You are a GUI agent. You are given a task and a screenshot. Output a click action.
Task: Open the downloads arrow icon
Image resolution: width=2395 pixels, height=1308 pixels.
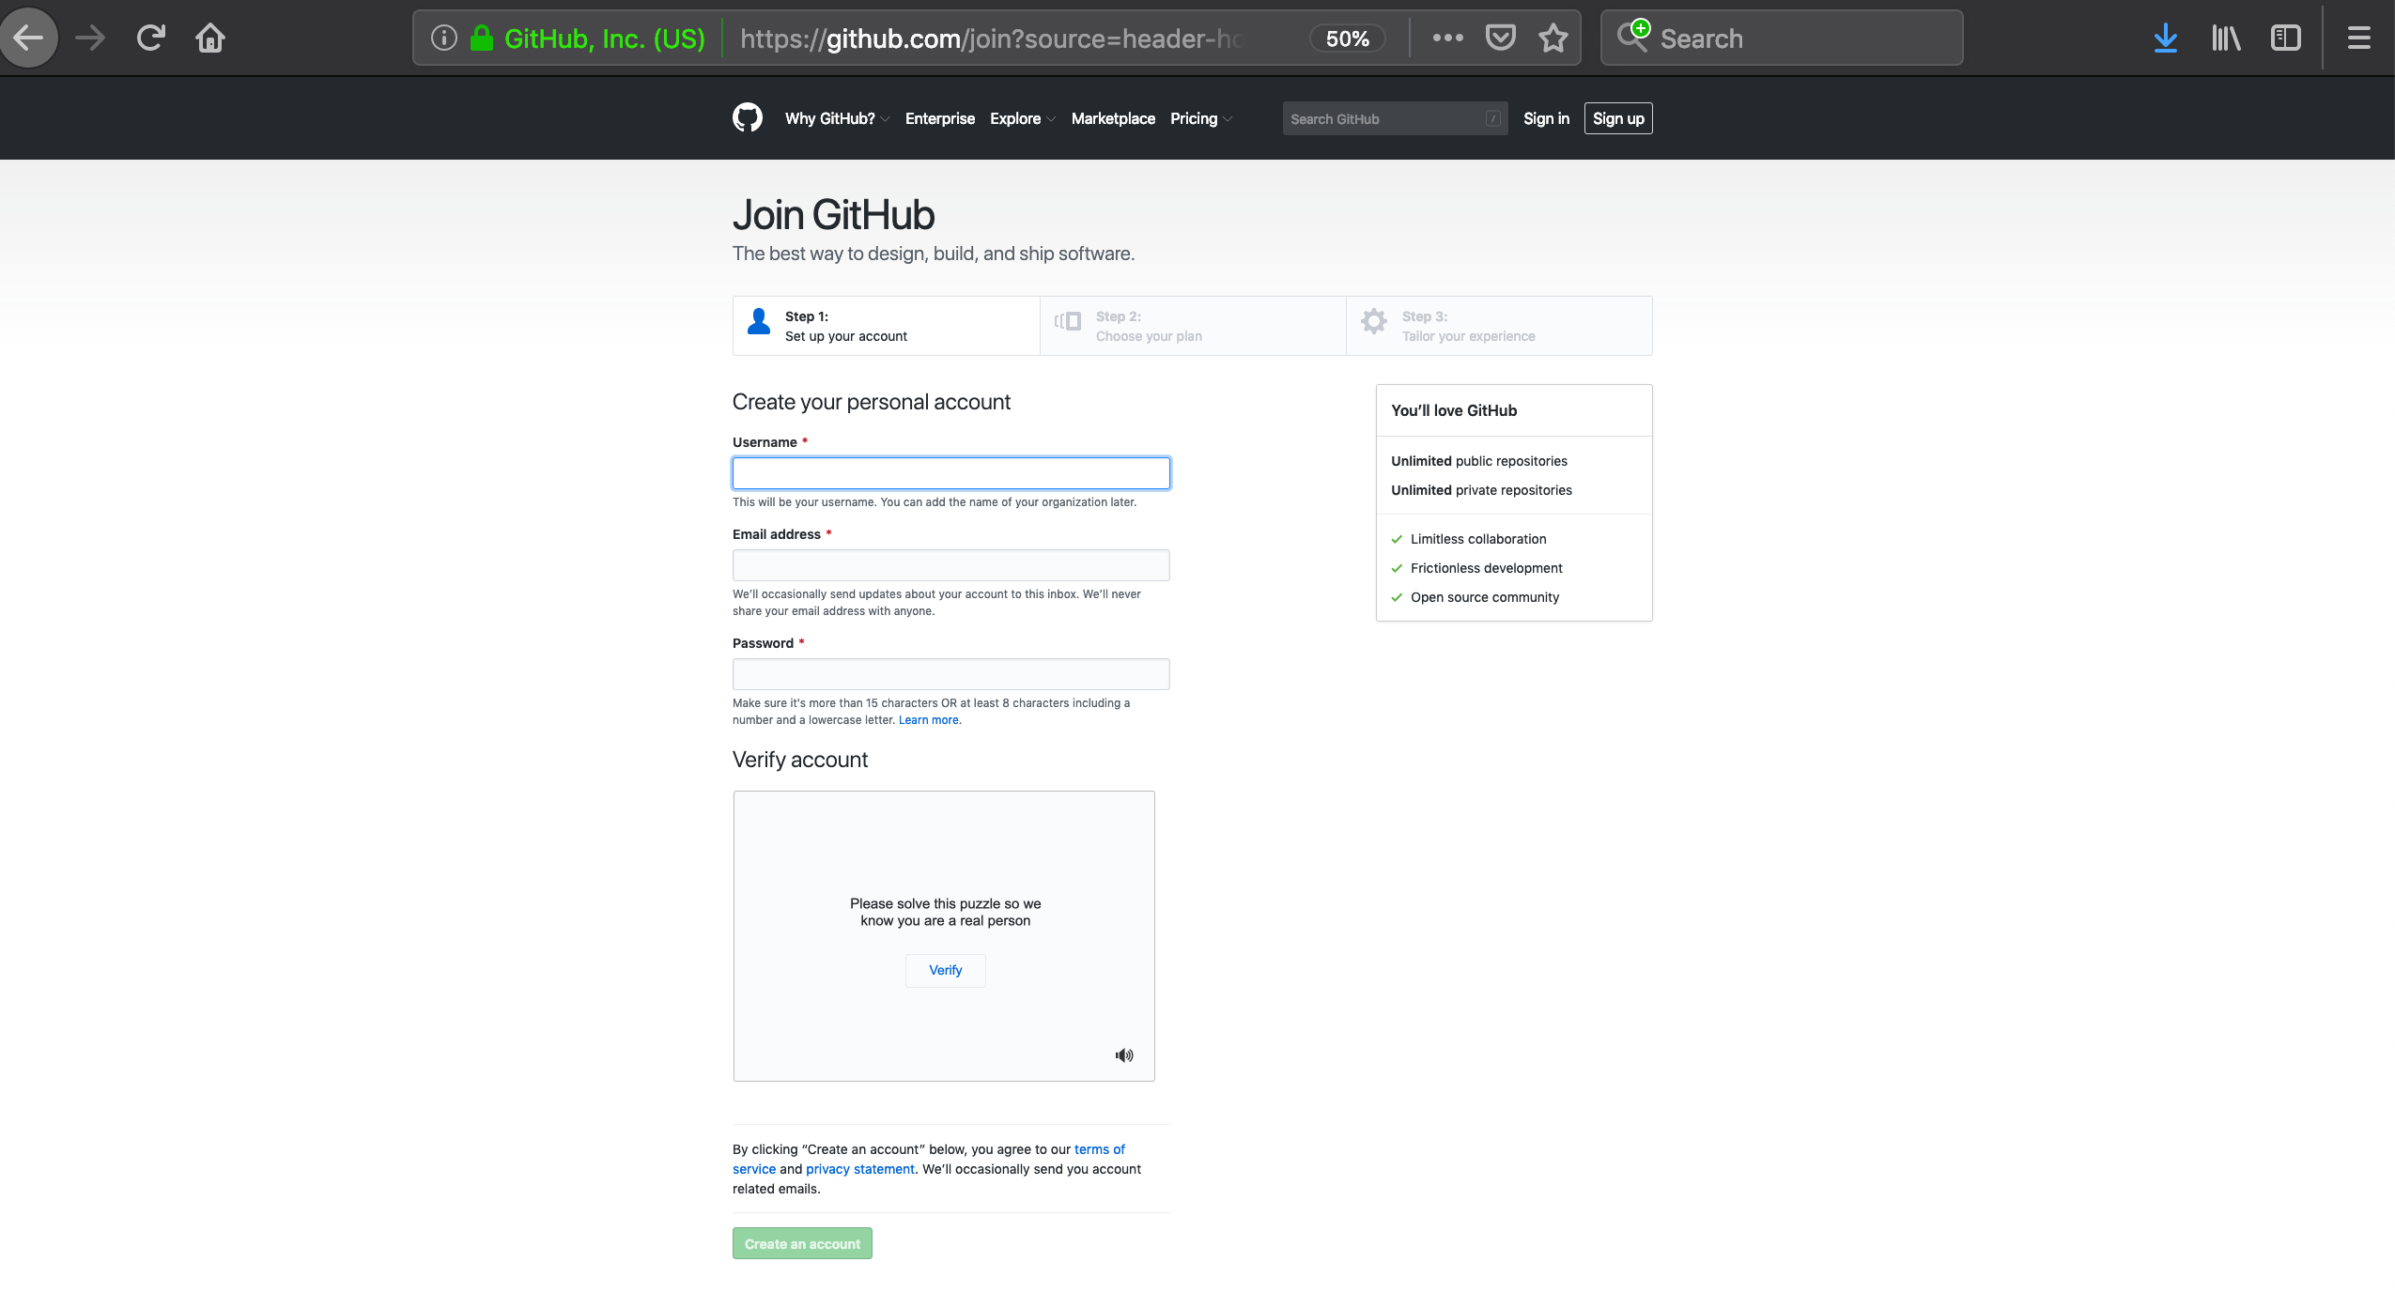(x=2166, y=38)
